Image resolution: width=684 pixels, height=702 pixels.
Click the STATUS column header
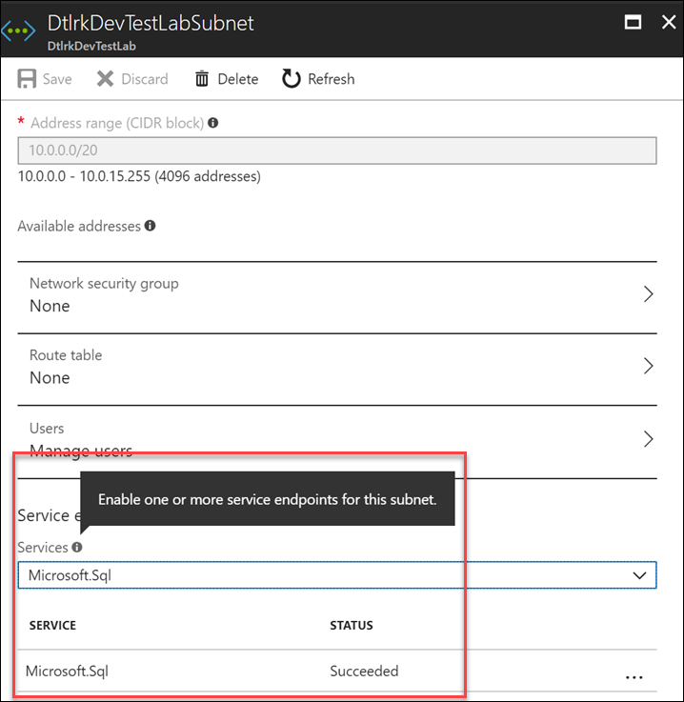[x=352, y=625]
